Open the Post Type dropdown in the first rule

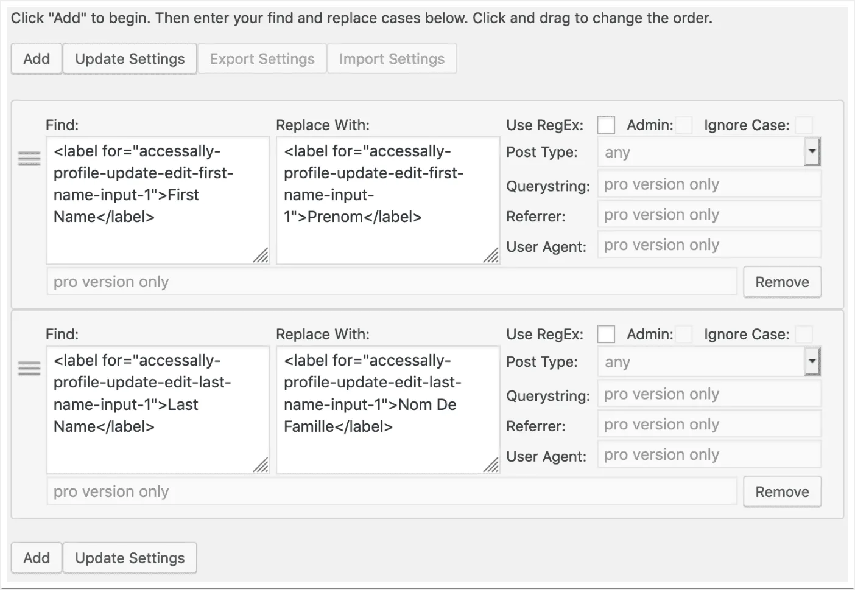coord(709,152)
